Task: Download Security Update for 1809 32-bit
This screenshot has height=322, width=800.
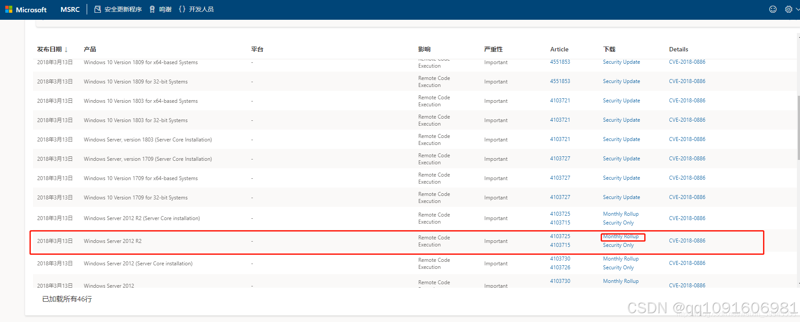Action: 621,81
